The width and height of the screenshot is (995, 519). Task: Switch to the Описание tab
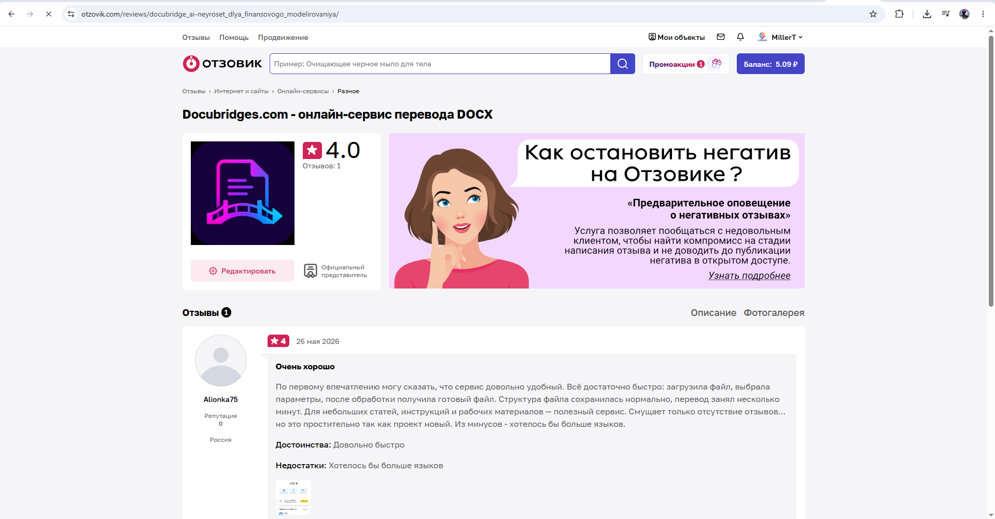click(x=713, y=313)
